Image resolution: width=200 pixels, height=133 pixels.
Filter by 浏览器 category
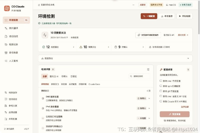click(x=64, y=84)
